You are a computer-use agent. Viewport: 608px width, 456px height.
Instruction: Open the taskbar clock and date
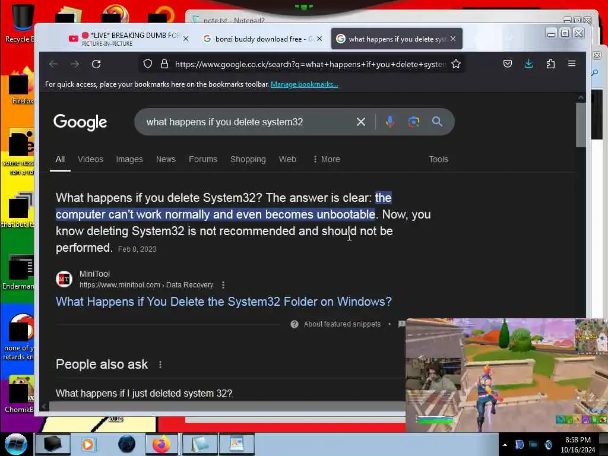point(578,445)
